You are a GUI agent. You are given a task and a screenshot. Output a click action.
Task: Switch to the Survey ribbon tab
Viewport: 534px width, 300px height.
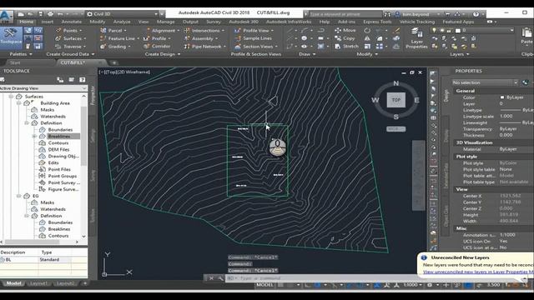coord(214,22)
